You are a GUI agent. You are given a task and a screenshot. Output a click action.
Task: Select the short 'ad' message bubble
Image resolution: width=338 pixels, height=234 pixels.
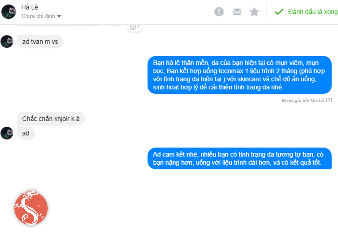tap(26, 134)
